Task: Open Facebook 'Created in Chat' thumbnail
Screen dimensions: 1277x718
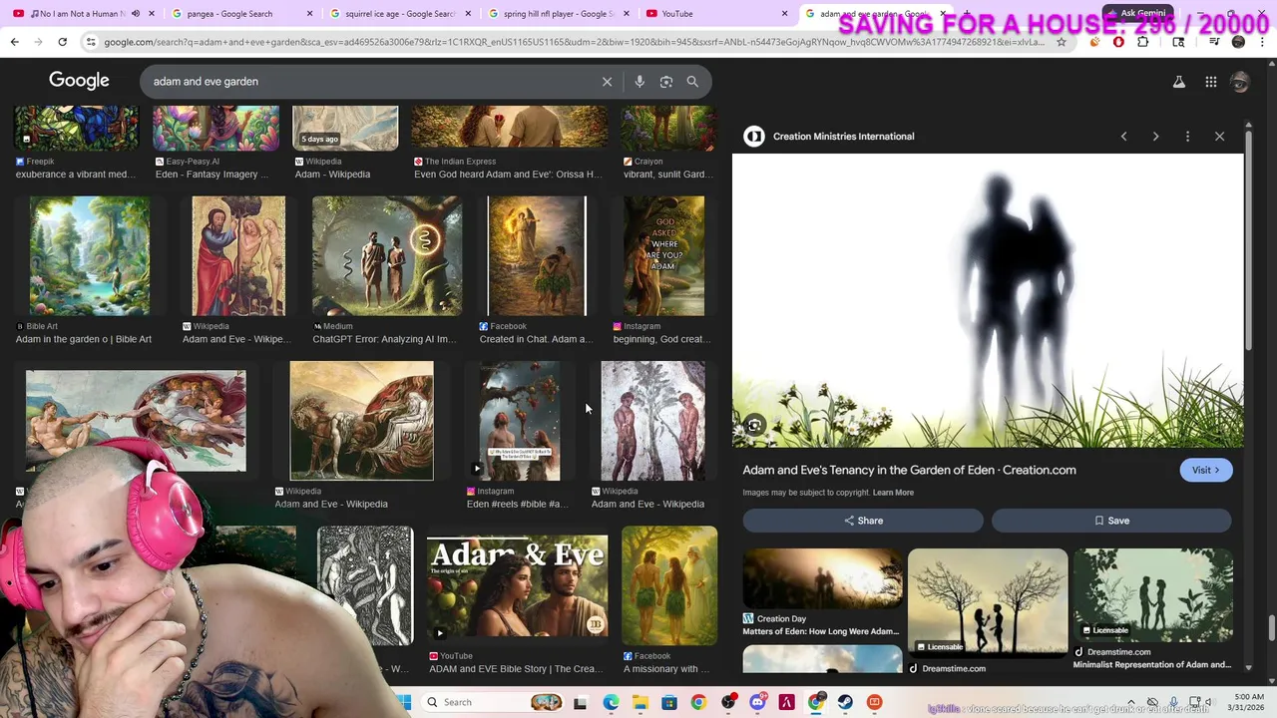Action: pyautogui.click(x=537, y=256)
